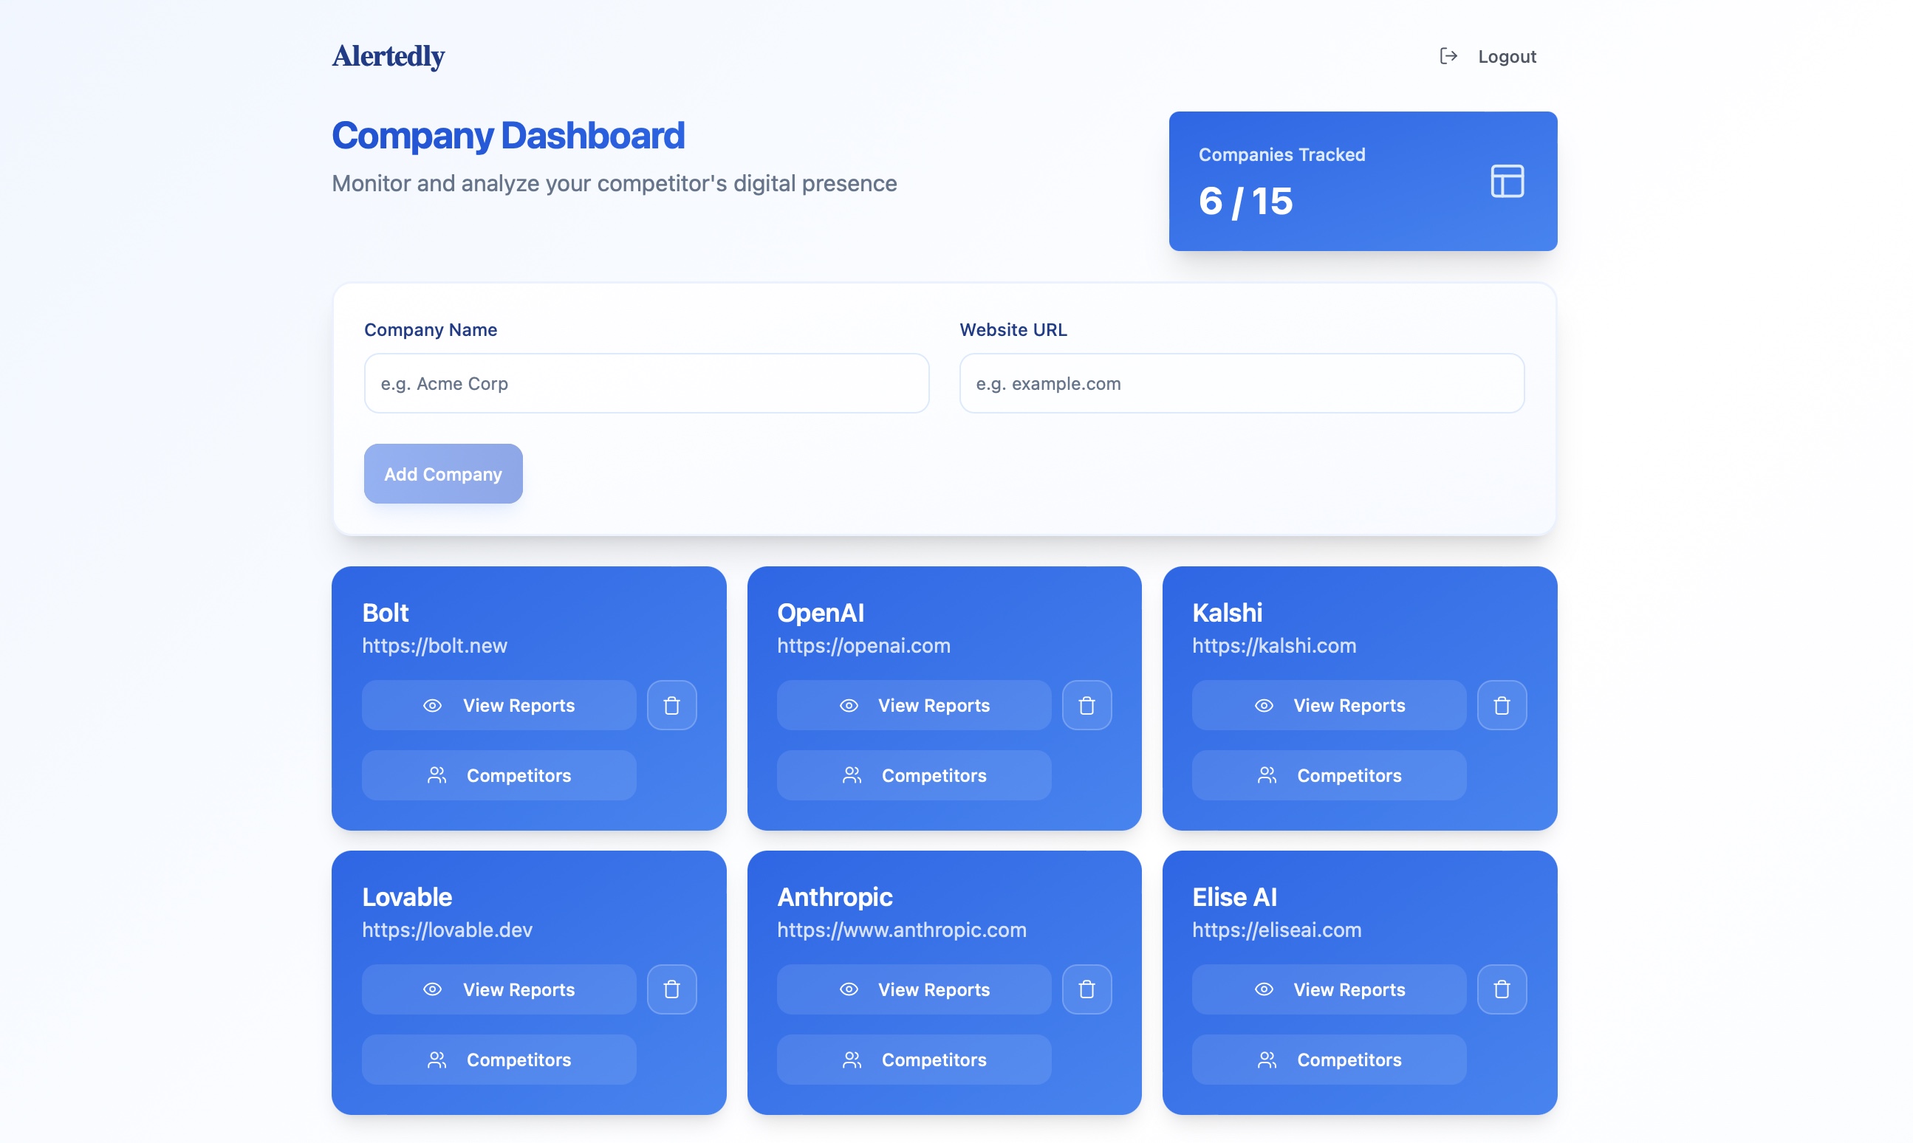Click the trash icon on the Bolt card
1913x1143 pixels.
click(671, 704)
